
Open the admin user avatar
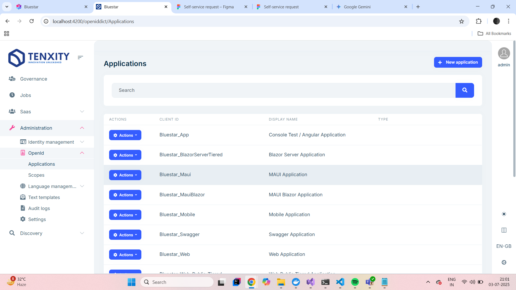click(504, 53)
